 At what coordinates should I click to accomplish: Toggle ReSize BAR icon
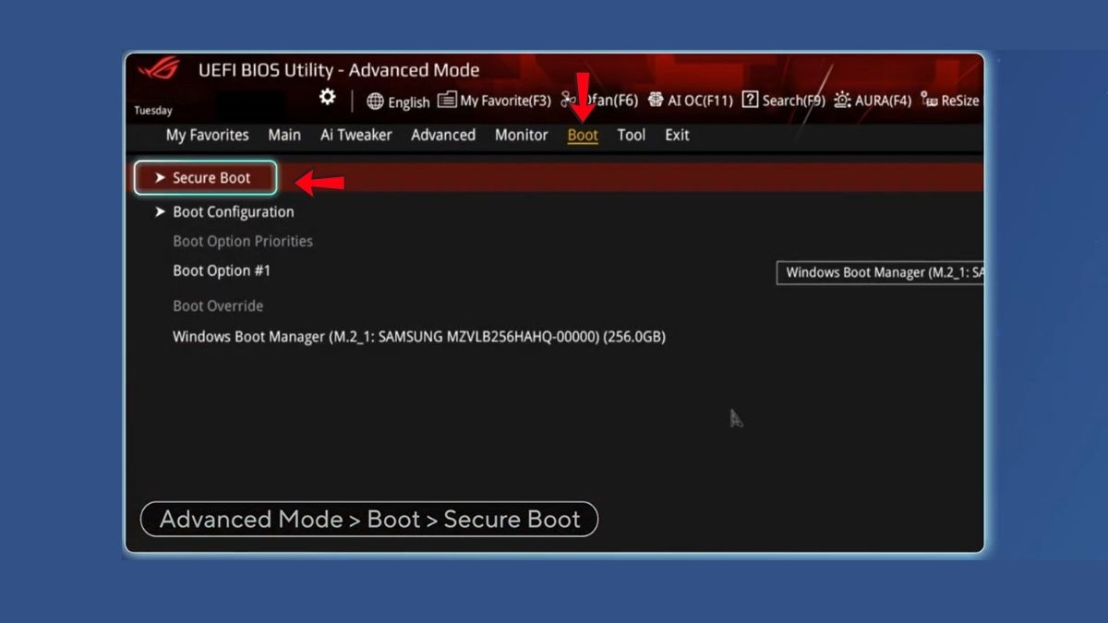pos(929,100)
